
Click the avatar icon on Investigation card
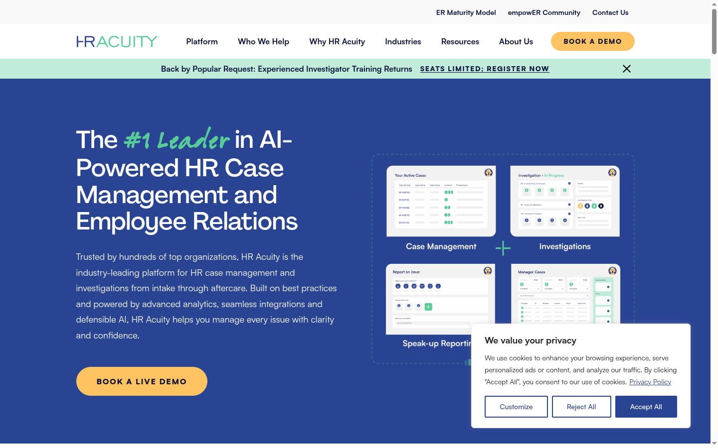click(612, 173)
